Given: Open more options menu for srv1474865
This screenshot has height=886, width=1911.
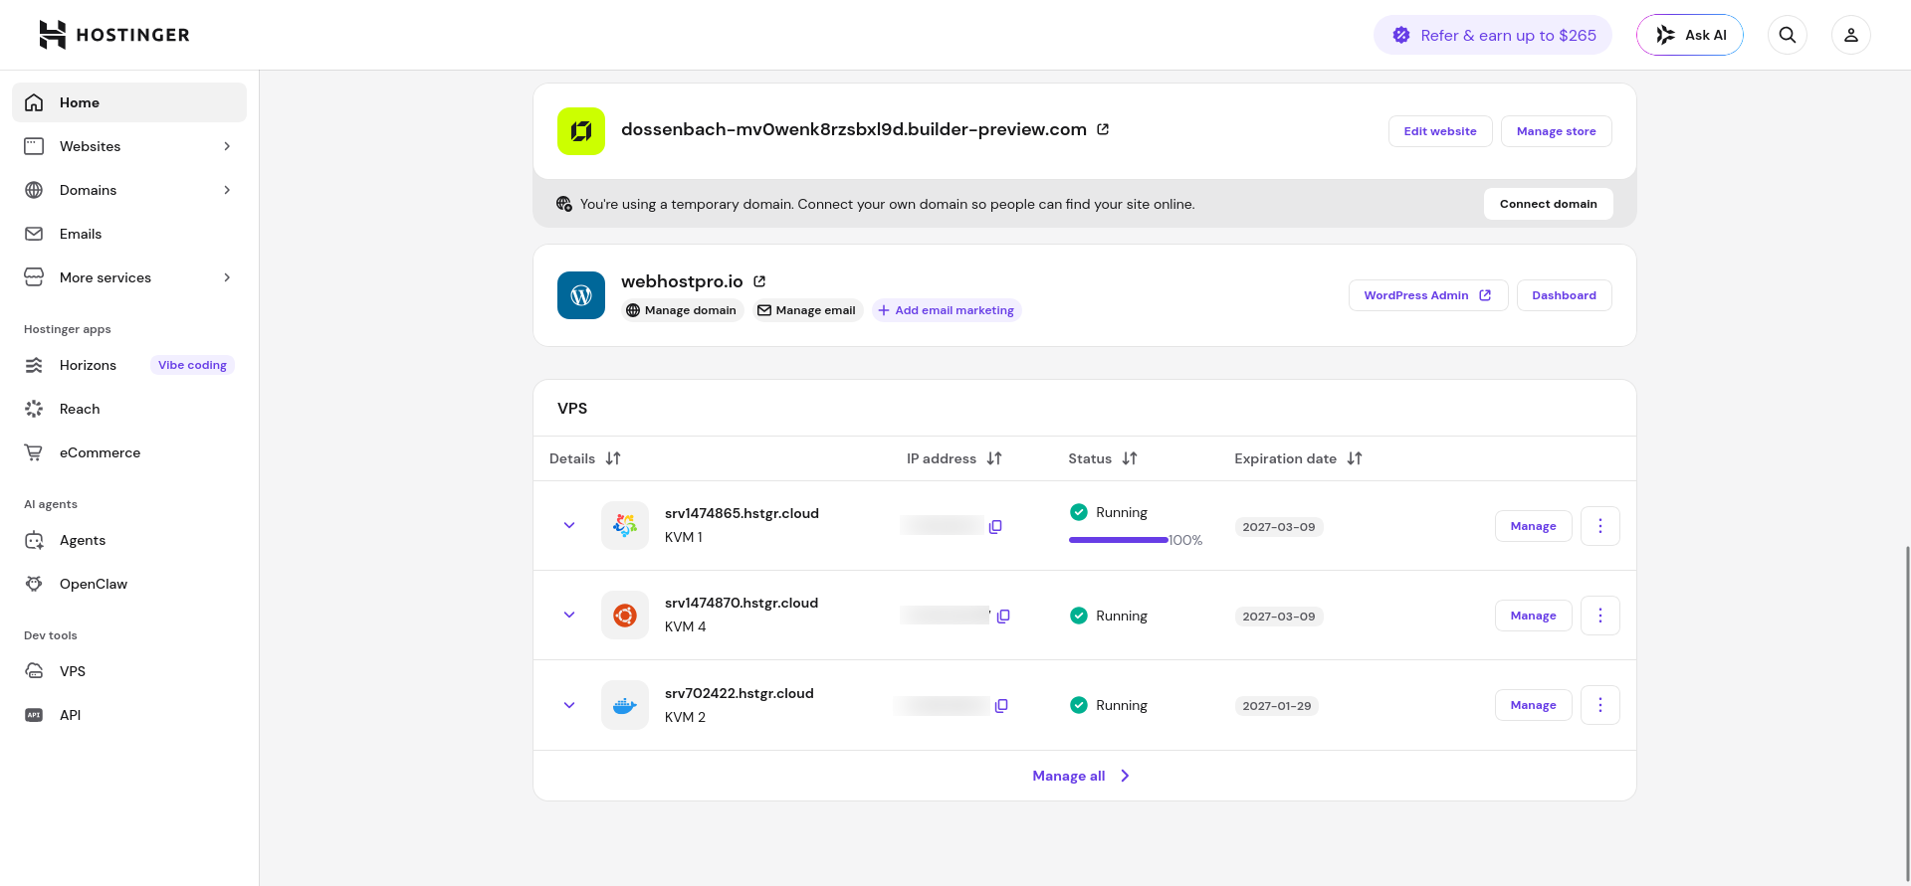Looking at the screenshot, I should [1600, 526].
